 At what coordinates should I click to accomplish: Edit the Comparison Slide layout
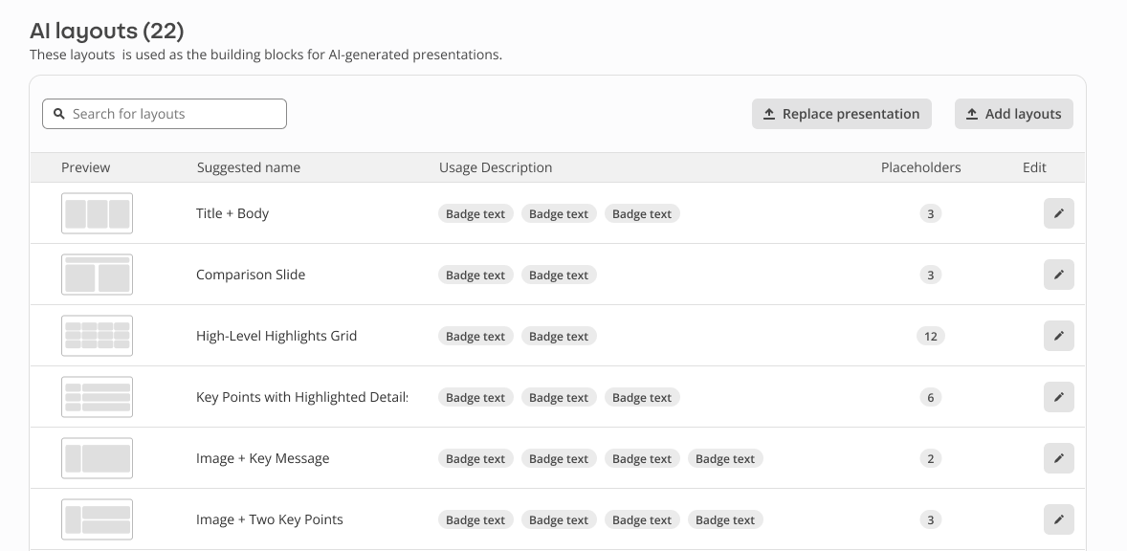click(1059, 275)
